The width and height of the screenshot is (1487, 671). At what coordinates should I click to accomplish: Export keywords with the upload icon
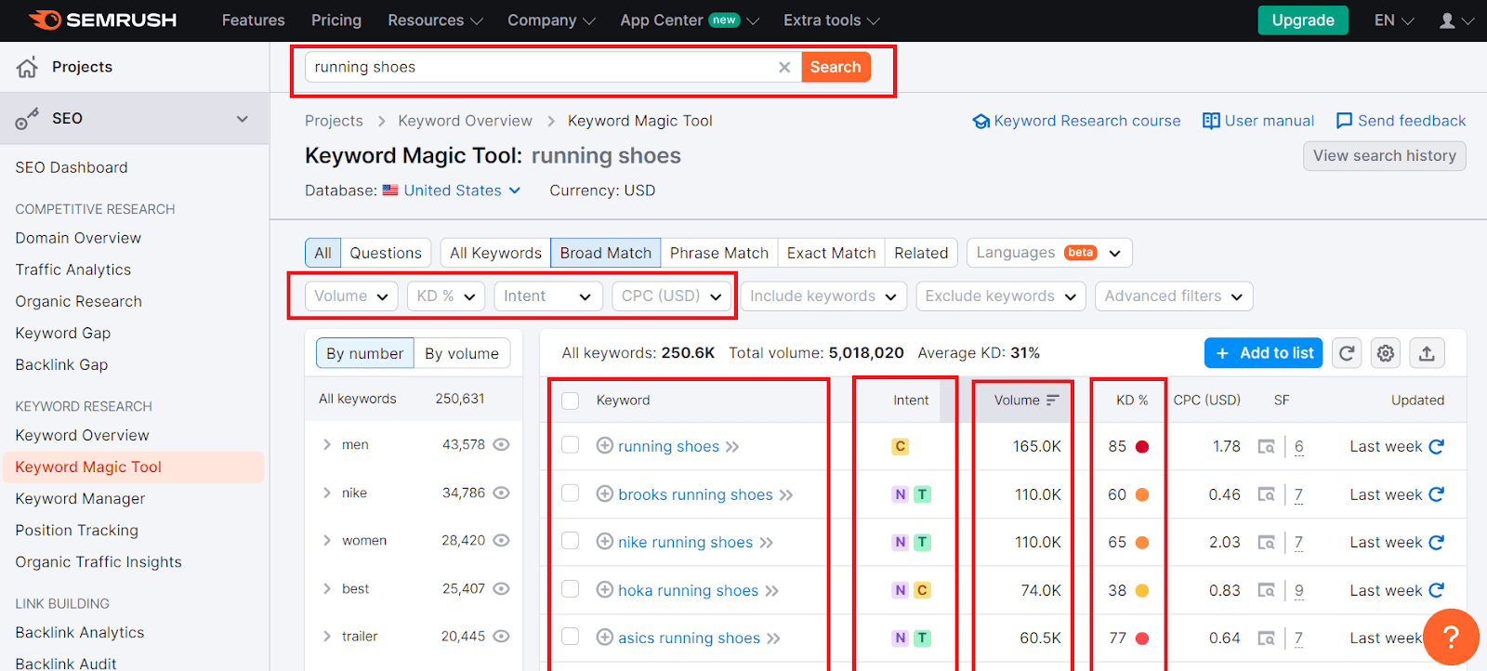click(1427, 353)
